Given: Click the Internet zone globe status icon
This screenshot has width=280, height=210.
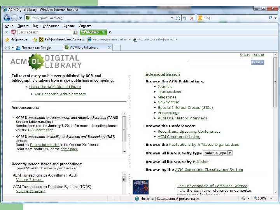Looking at the screenshot, I should point(137,198).
